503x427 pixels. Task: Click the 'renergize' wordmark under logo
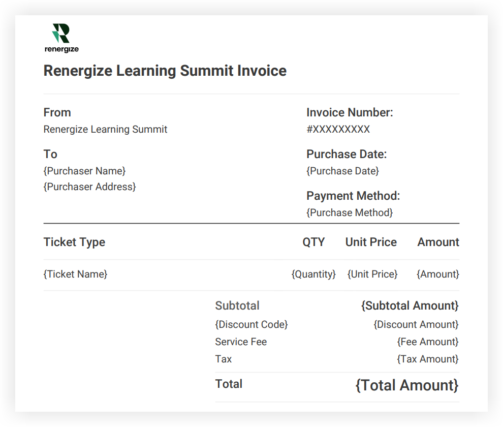61,49
